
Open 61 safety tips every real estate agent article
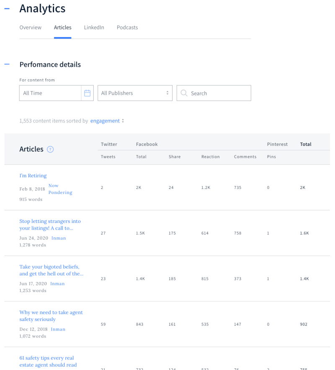click(48, 361)
